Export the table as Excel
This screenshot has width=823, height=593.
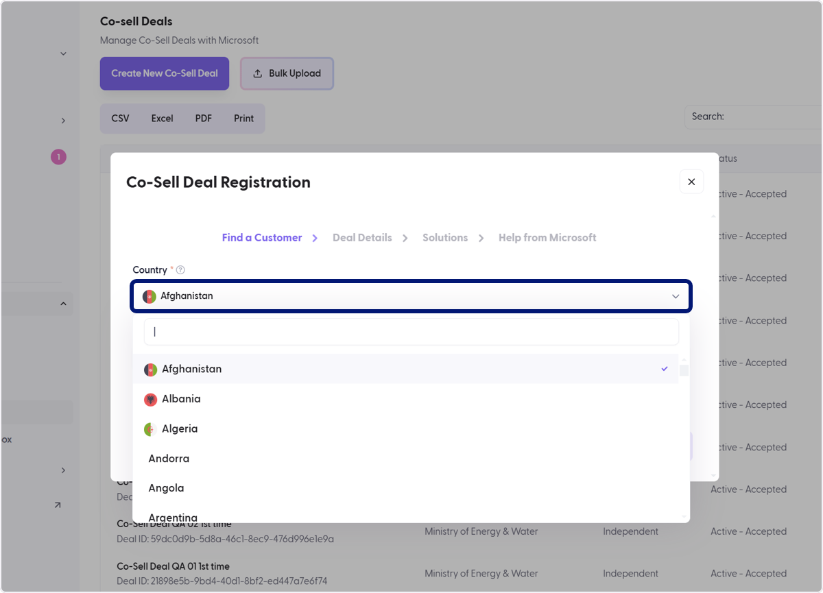(x=163, y=119)
